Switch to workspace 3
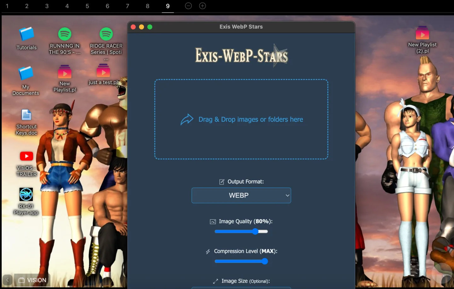The width and height of the screenshot is (454, 289). tap(47, 6)
